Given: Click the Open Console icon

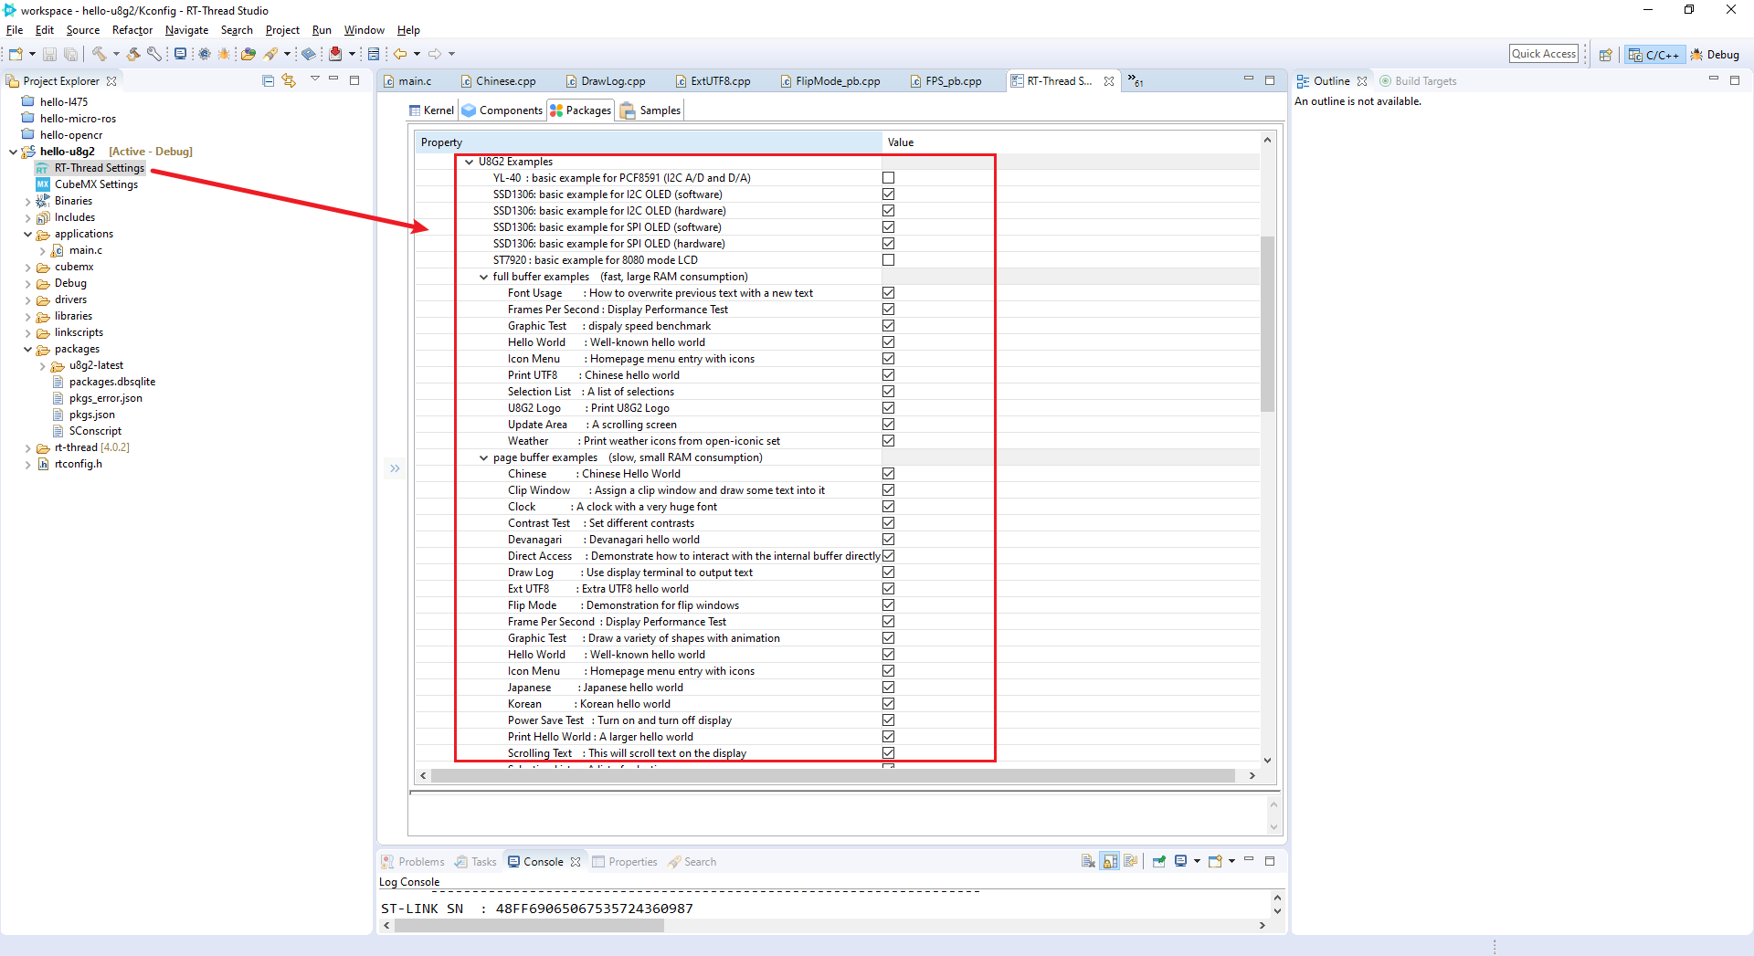Looking at the screenshot, I should pyautogui.click(x=1215, y=861).
